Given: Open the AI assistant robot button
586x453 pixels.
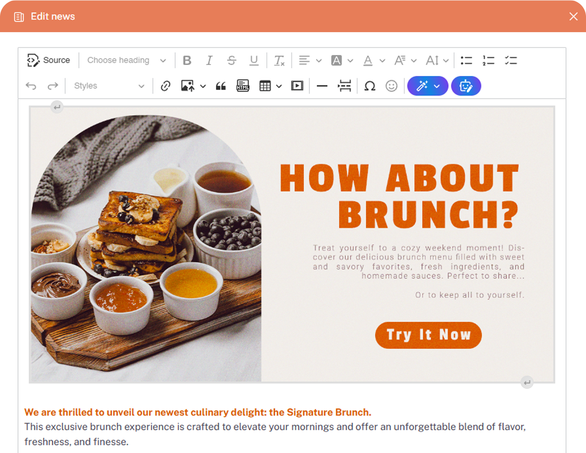Looking at the screenshot, I should click(466, 86).
